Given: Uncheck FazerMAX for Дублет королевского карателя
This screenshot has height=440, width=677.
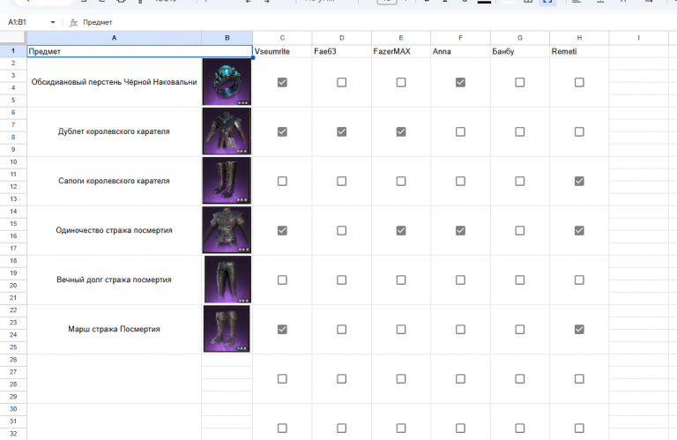Looking at the screenshot, I should coord(401,131).
